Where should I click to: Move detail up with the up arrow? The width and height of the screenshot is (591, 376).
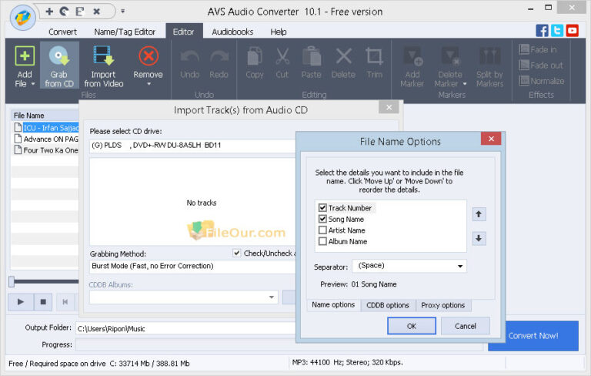[479, 214]
